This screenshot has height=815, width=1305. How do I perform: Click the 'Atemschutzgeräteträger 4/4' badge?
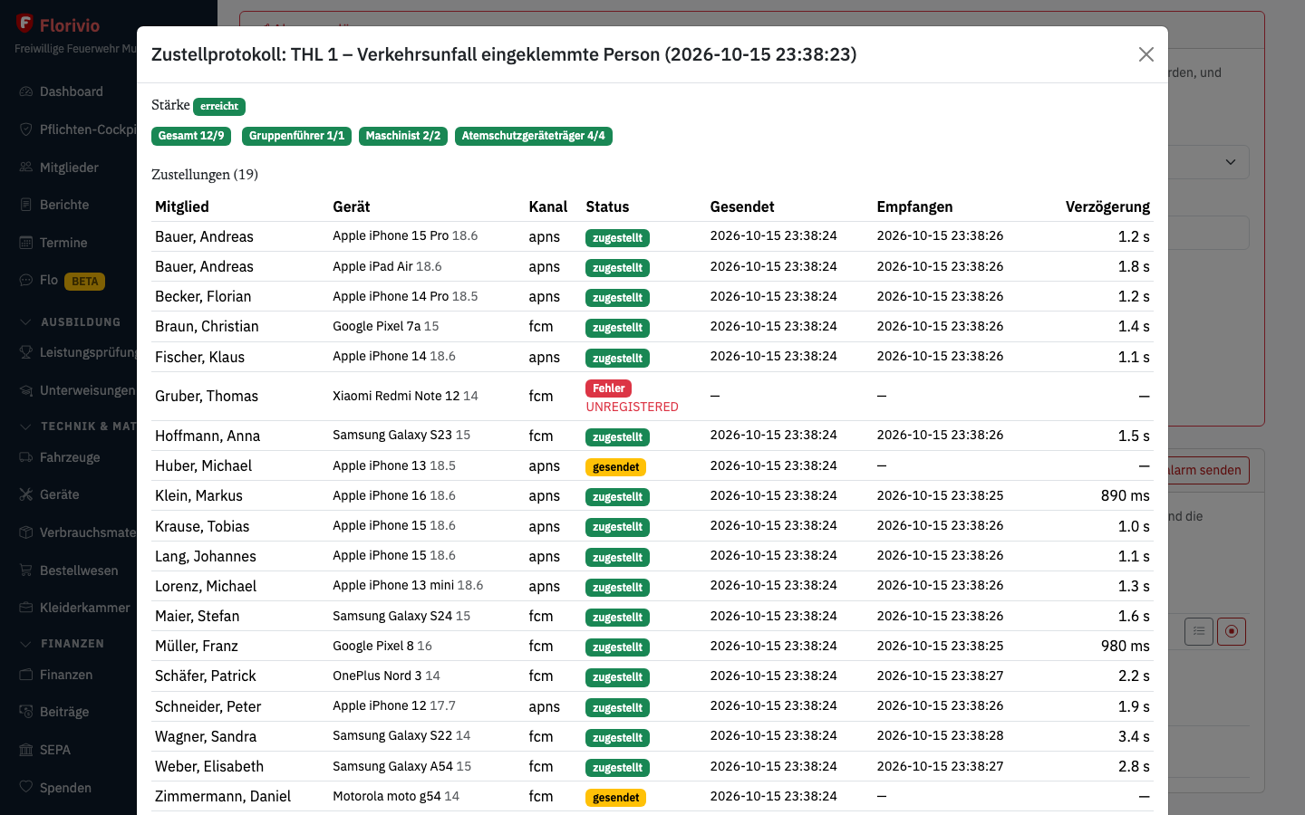(534, 136)
